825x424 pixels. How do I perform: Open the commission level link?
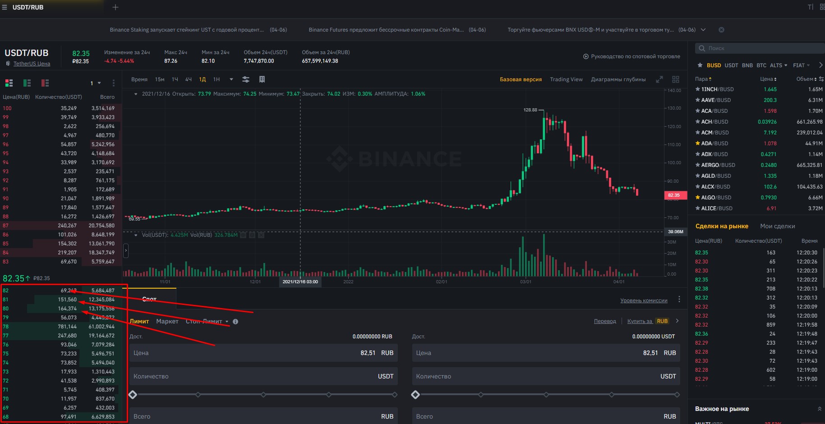pyautogui.click(x=644, y=300)
